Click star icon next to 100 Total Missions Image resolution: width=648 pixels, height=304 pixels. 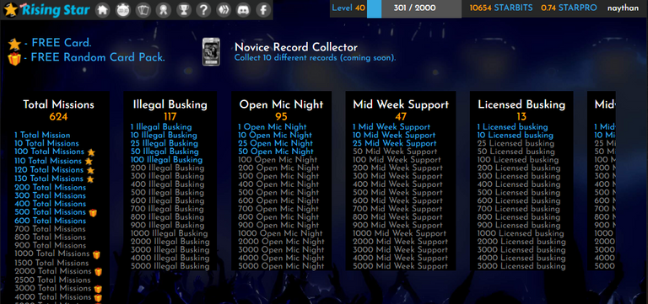click(x=91, y=152)
